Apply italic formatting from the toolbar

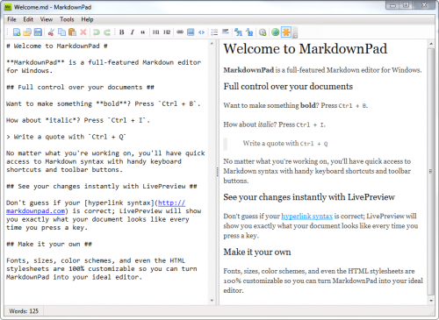[x=133, y=32]
